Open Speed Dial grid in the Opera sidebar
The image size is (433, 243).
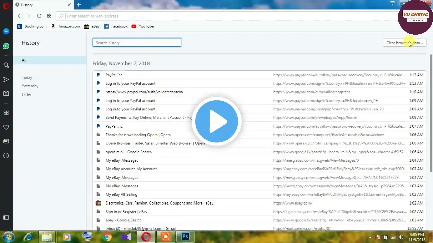(6, 113)
